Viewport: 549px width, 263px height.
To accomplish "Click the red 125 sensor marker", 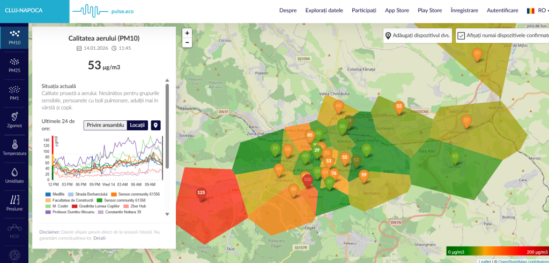I will pos(202,194).
